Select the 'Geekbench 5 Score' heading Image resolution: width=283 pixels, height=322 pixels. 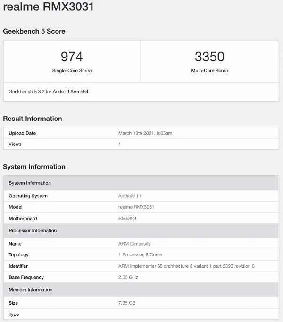pos(34,31)
